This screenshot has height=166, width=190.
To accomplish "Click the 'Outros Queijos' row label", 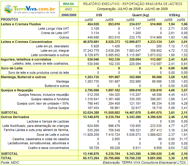I will pyautogui.click(x=58, y=108).
